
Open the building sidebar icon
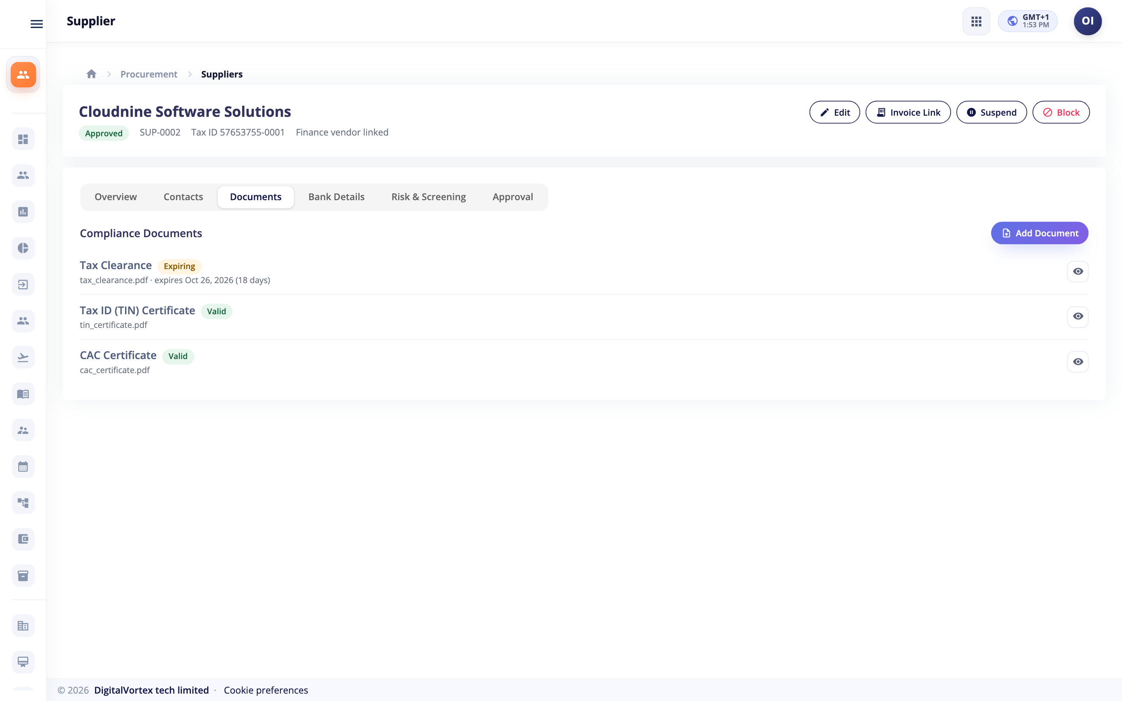(x=23, y=626)
